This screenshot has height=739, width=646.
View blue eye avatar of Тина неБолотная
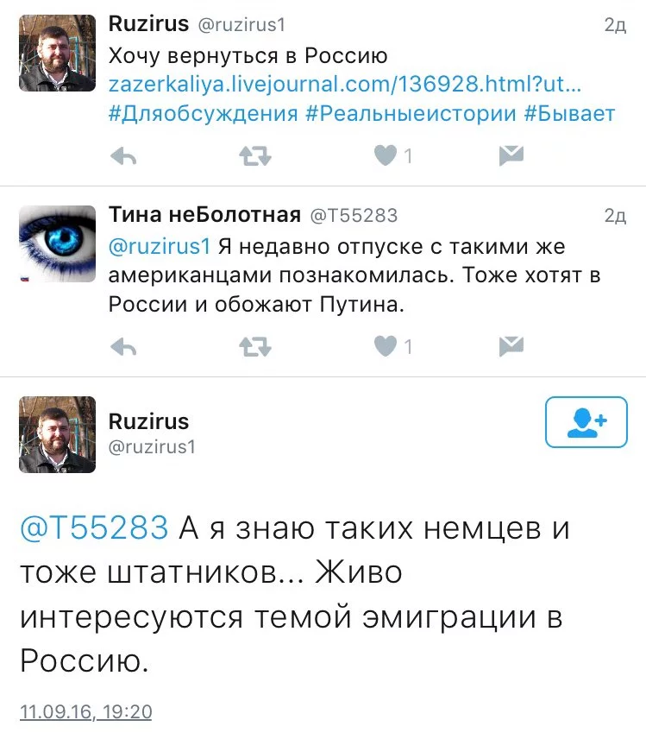coord(58,243)
